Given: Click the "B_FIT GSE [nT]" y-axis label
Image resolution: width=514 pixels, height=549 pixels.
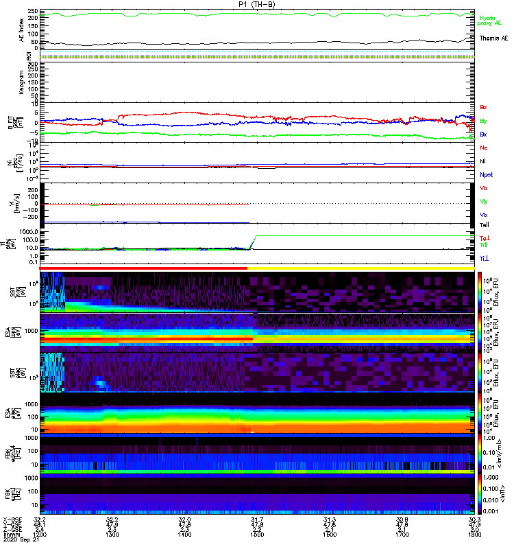Looking at the screenshot, I should point(15,122).
